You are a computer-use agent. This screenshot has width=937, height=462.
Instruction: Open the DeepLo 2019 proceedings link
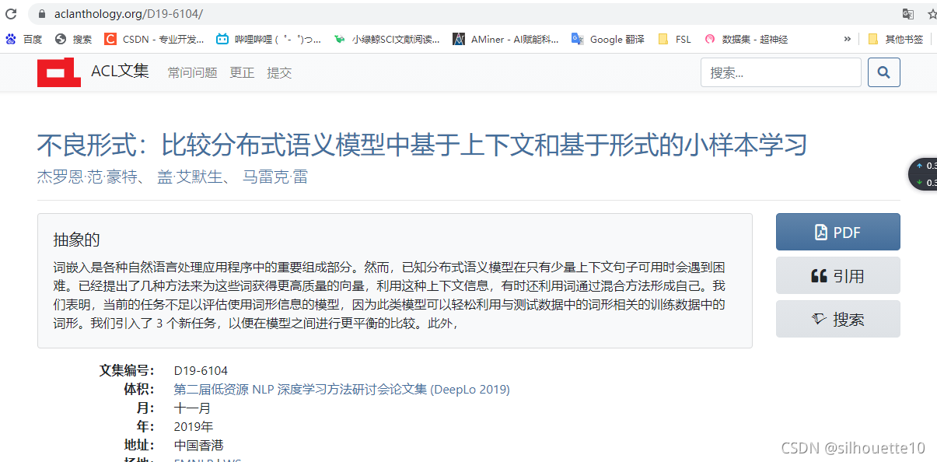[341, 389]
